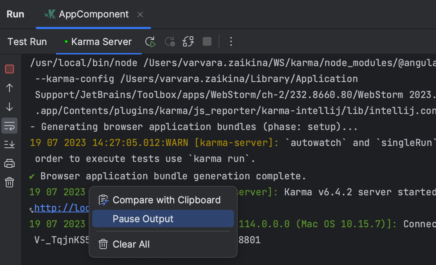Clear the console using the trash icon
436x265 pixels.
[9, 182]
